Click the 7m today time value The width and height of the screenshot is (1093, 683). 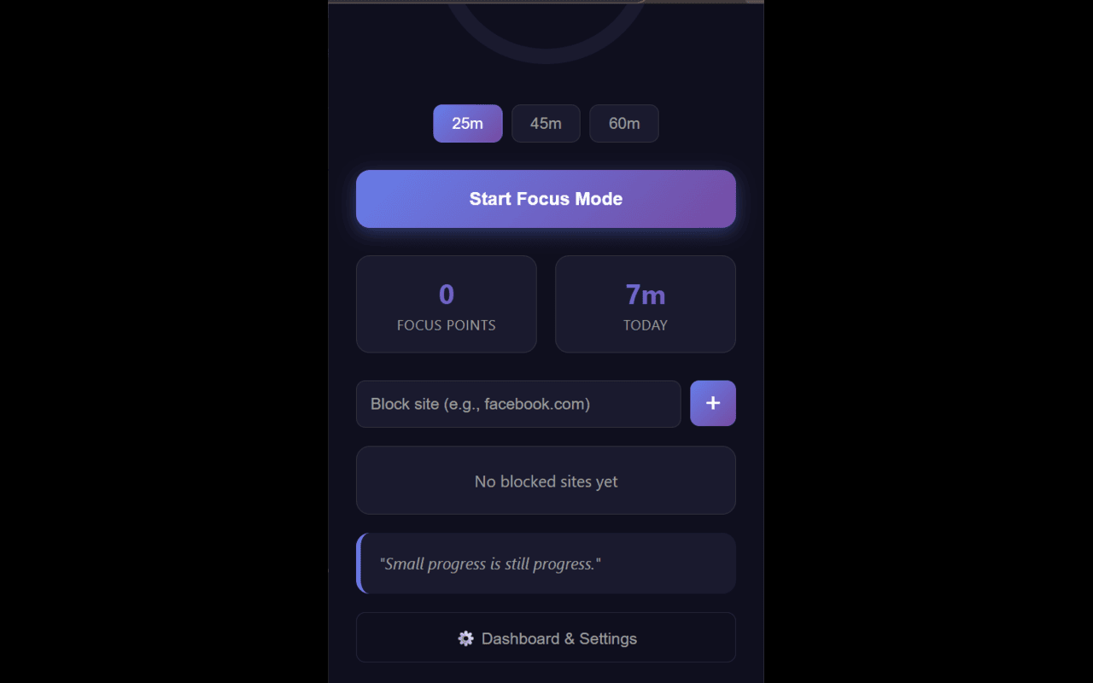[645, 295]
